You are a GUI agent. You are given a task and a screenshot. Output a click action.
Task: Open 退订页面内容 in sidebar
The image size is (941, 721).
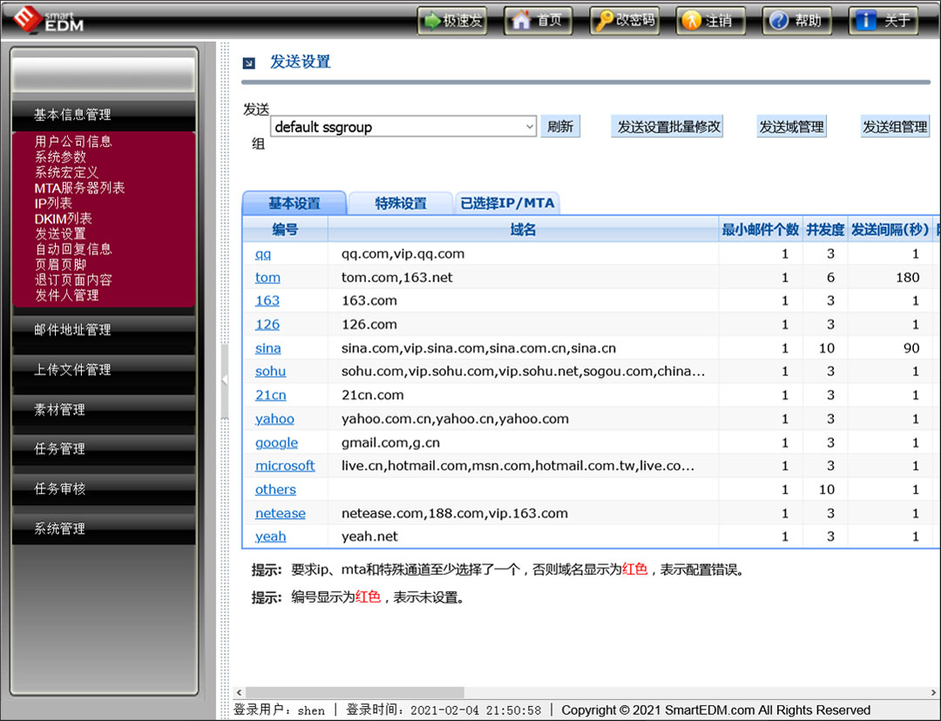tap(73, 280)
